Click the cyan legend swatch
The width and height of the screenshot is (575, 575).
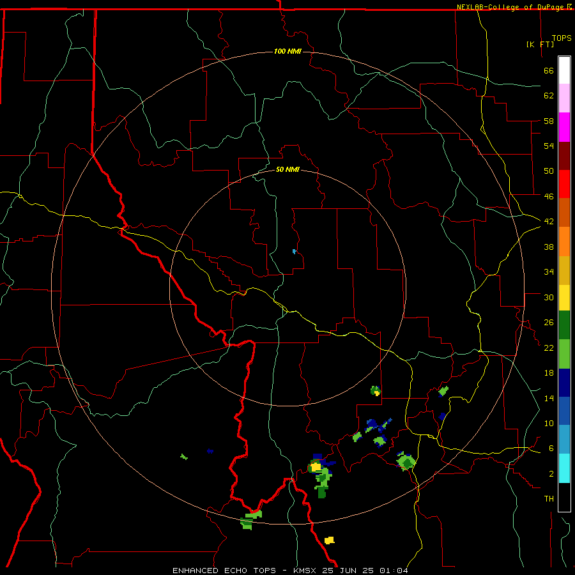click(564, 468)
